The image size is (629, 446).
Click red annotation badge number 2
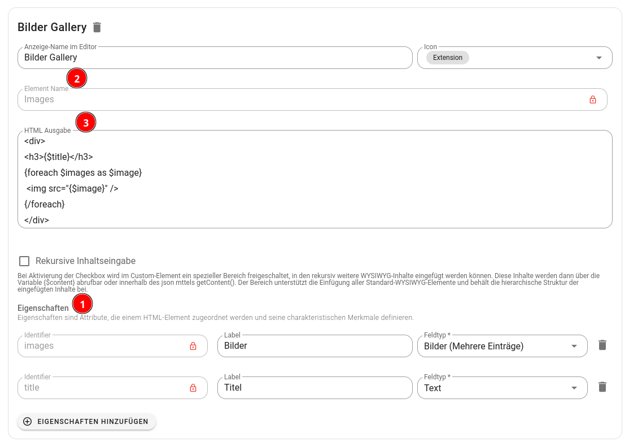77,79
